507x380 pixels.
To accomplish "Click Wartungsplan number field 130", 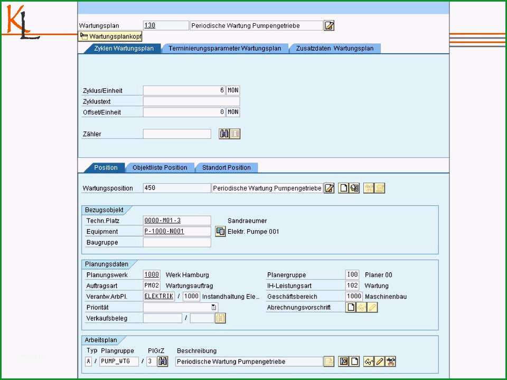I will (x=166, y=25).
